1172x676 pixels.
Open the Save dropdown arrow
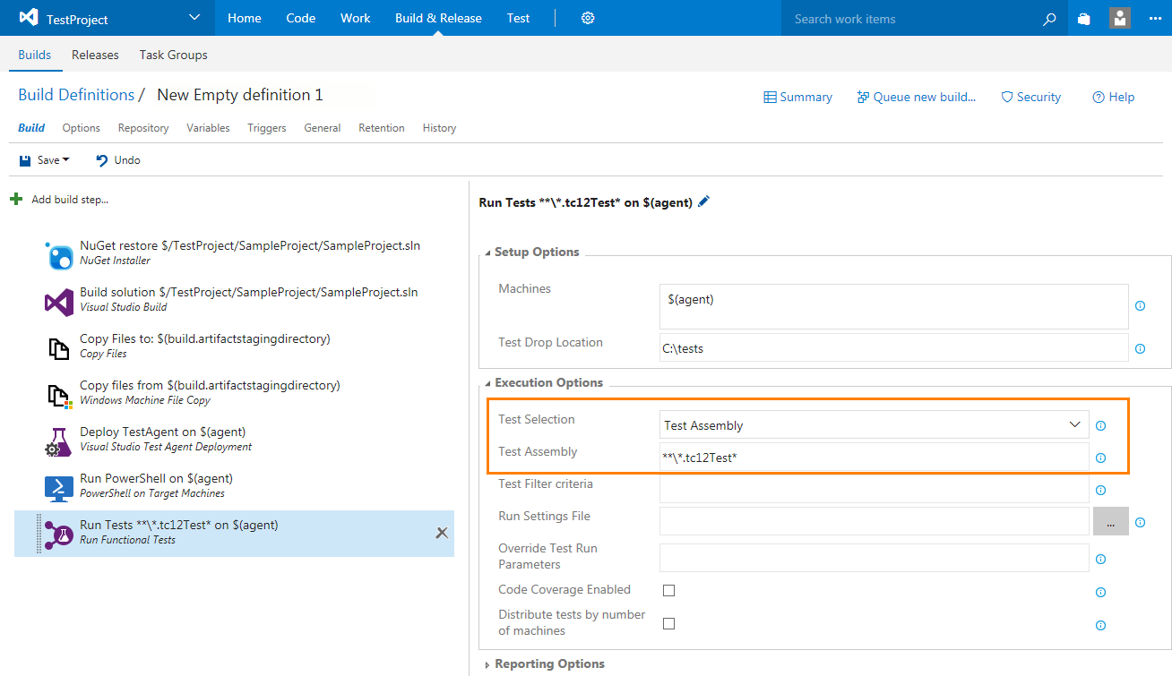(66, 160)
